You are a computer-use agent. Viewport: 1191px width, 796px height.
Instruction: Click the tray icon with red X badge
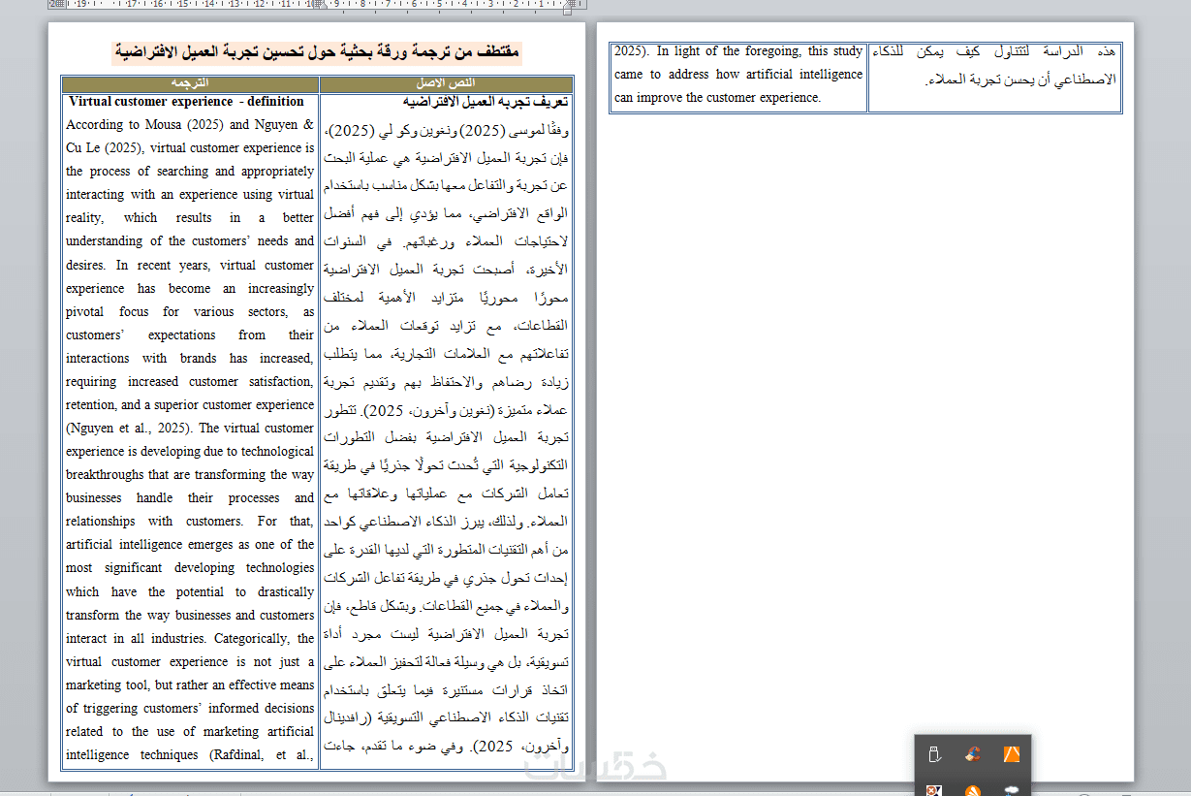[934, 790]
